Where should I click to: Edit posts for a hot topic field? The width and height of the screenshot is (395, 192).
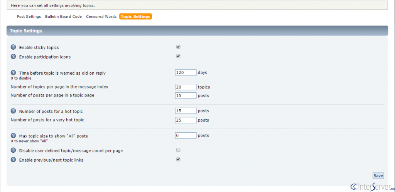(186, 111)
